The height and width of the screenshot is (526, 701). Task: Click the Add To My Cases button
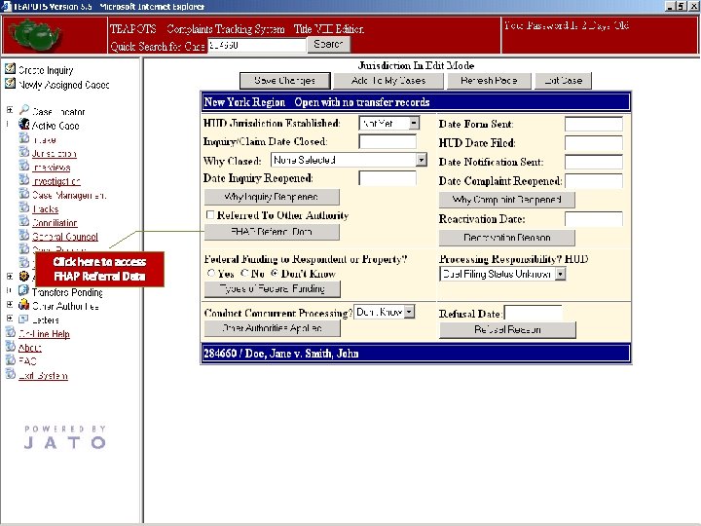388,81
